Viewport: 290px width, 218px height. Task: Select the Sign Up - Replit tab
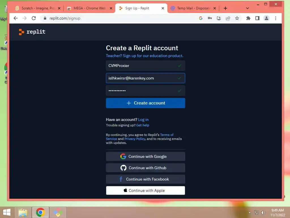point(142,8)
